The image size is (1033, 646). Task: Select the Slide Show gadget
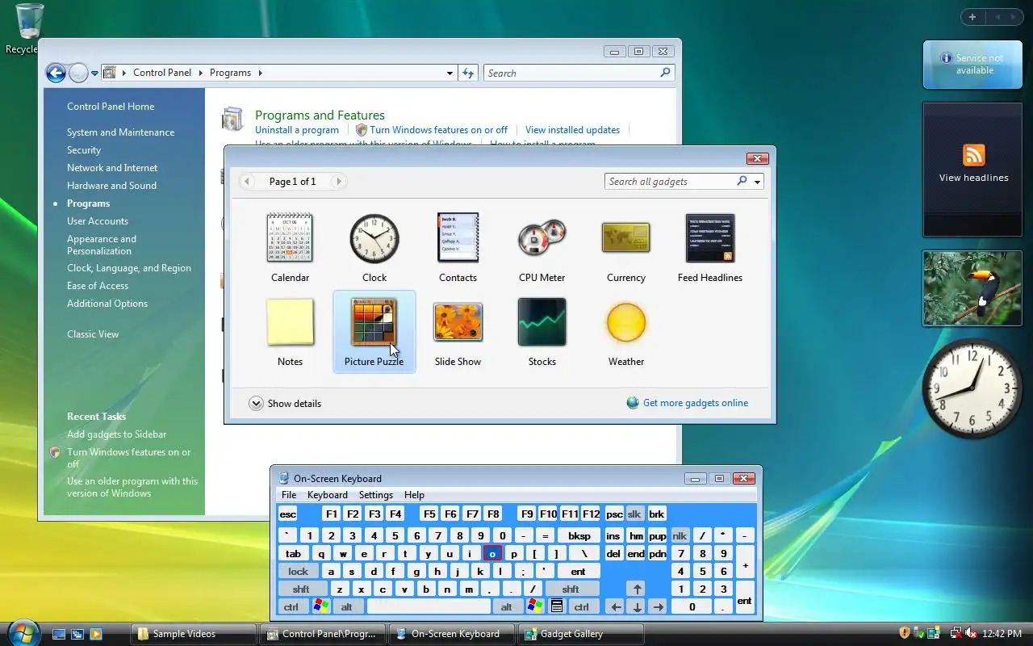coord(458,322)
